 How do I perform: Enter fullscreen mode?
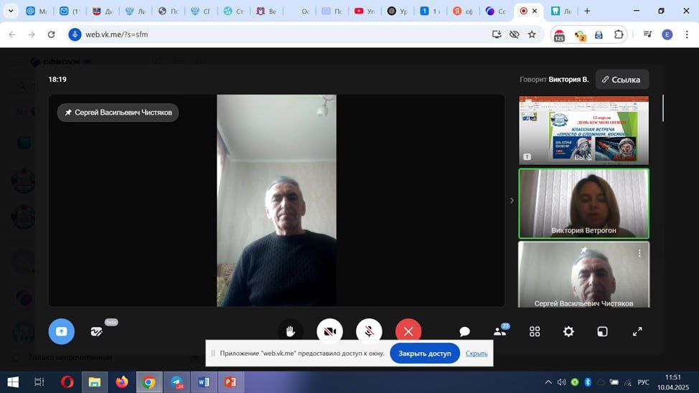(x=637, y=331)
